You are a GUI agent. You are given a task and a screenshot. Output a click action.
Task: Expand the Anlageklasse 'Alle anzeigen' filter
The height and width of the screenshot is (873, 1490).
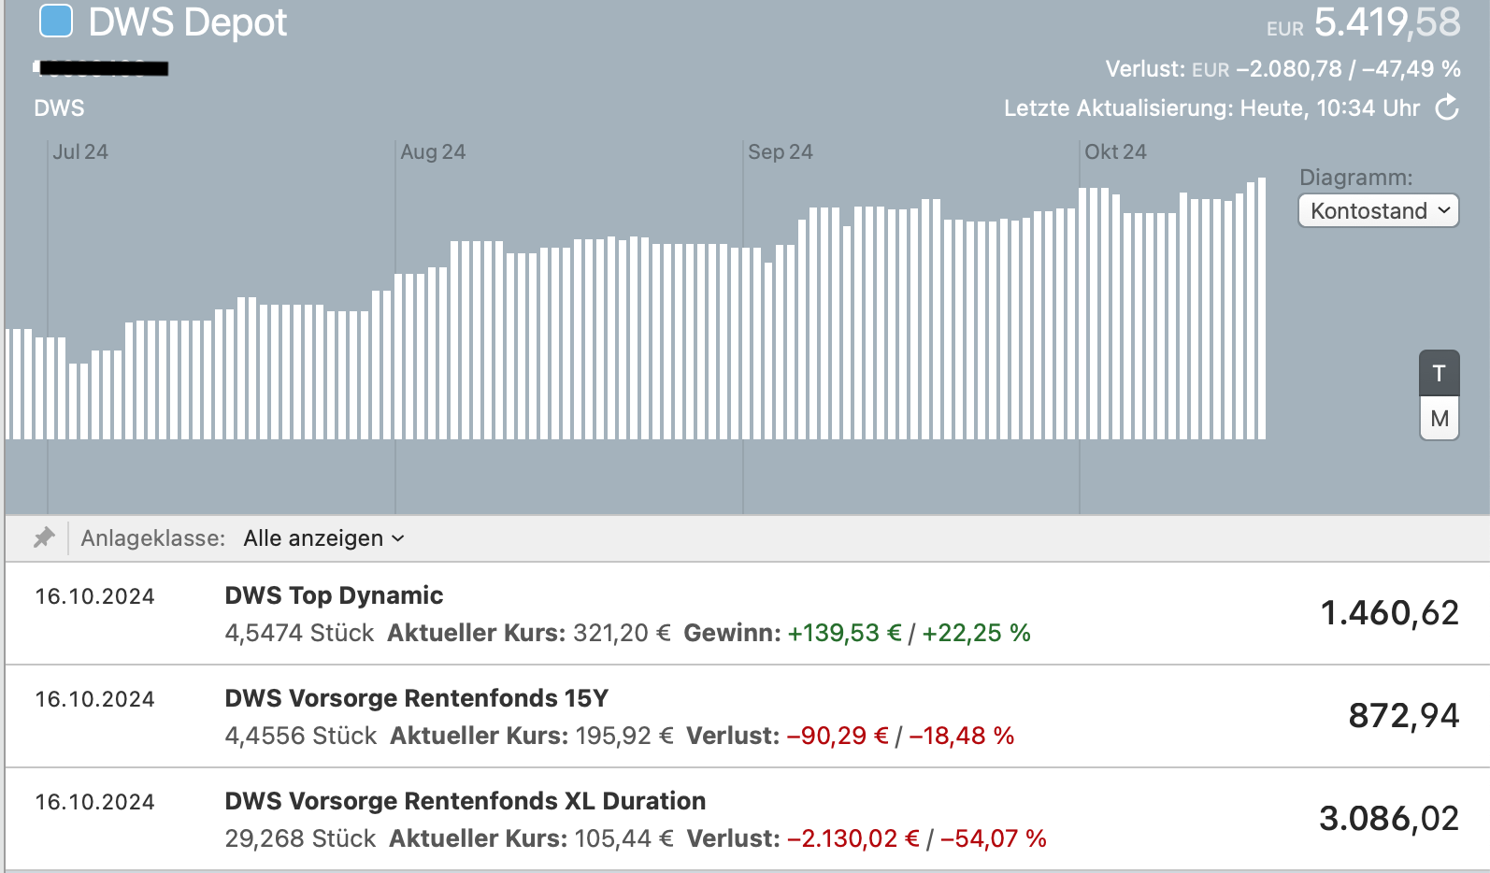[323, 538]
